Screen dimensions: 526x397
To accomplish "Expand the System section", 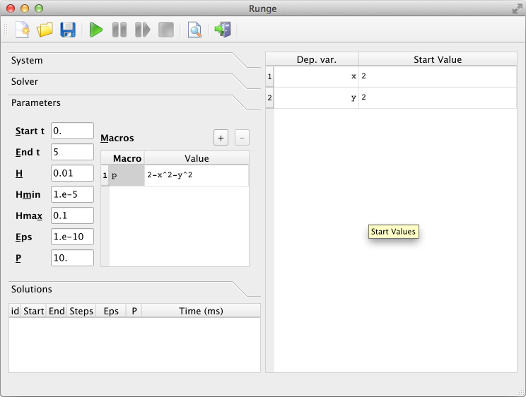I will click(134, 60).
